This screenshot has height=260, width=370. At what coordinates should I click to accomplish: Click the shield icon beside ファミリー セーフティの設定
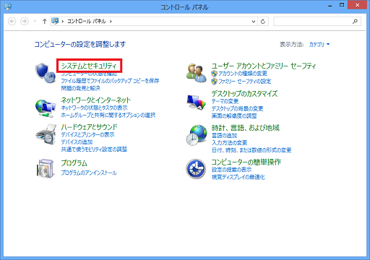214,82
